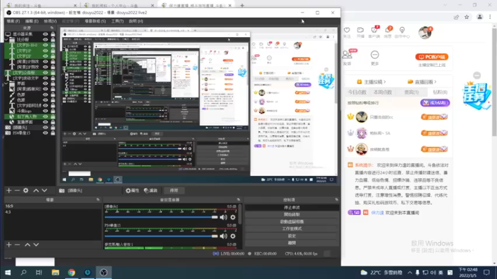This screenshot has height=279, width=497.
Task: Open the 檢視(V) menu in OBS
Action: pyautogui.click(x=50, y=21)
